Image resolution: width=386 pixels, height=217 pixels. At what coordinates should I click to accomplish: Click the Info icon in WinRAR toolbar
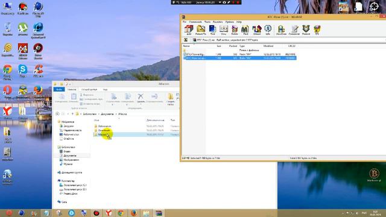(x=268, y=30)
